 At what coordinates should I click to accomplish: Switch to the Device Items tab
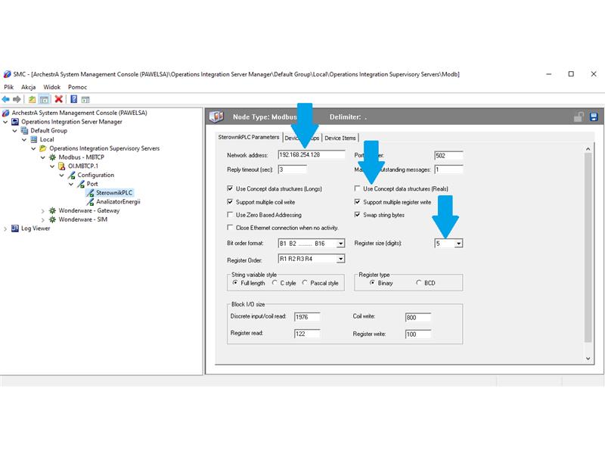click(340, 138)
